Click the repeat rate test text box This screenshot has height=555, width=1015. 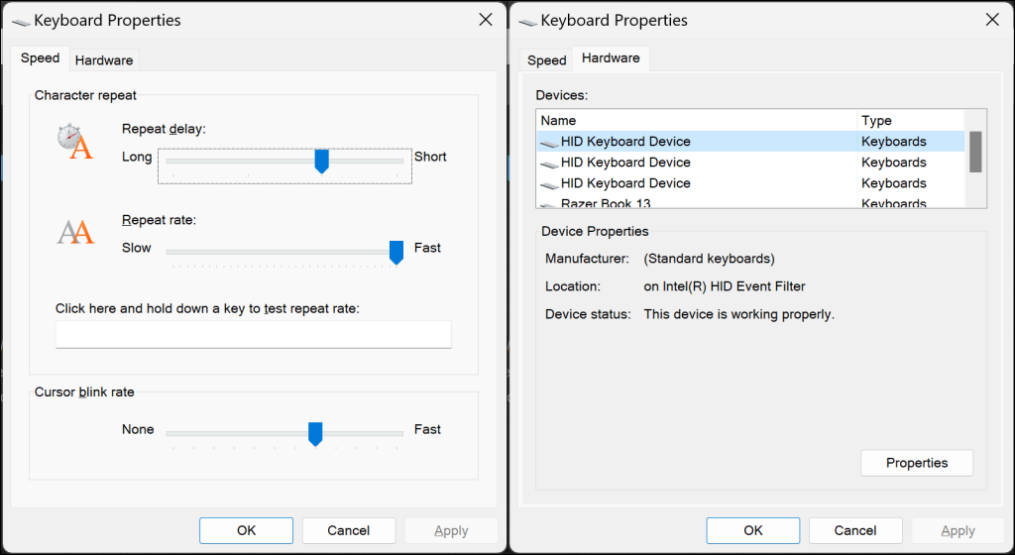coord(253,335)
